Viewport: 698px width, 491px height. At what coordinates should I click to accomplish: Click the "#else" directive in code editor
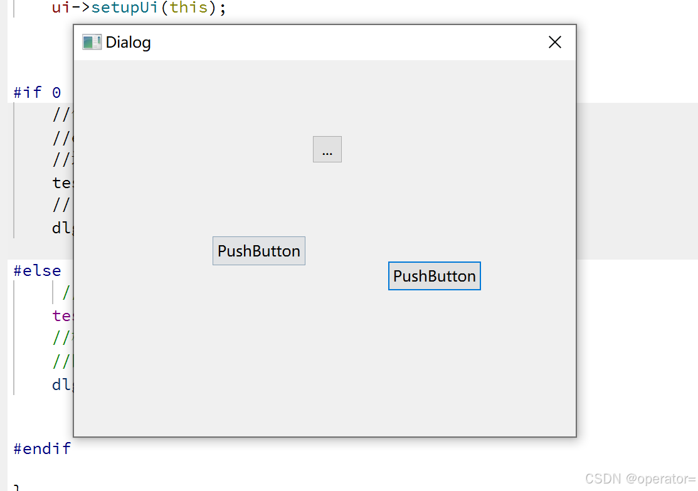37,271
